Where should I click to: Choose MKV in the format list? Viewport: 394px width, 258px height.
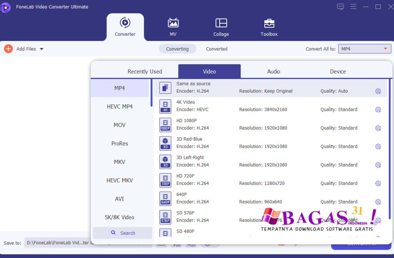coord(120,162)
